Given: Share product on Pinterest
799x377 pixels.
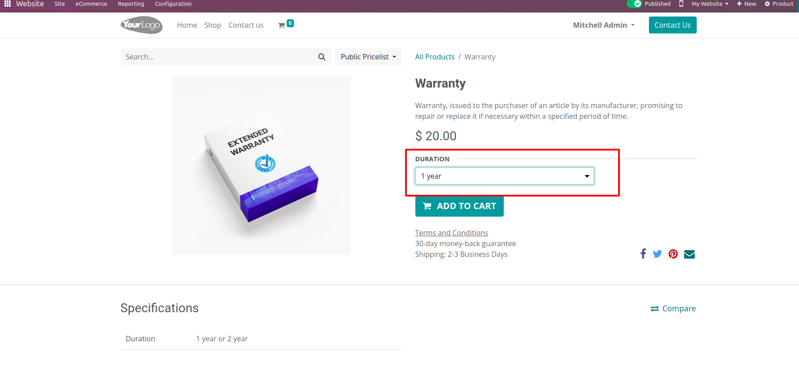Looking at the screenshot, I should (x=673, y=254).
